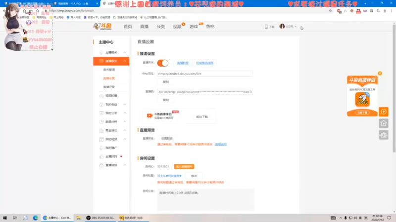Open OBS 25.0.8 from the taskbar
This screenshot has width=396, height=222.
[100, 218]
